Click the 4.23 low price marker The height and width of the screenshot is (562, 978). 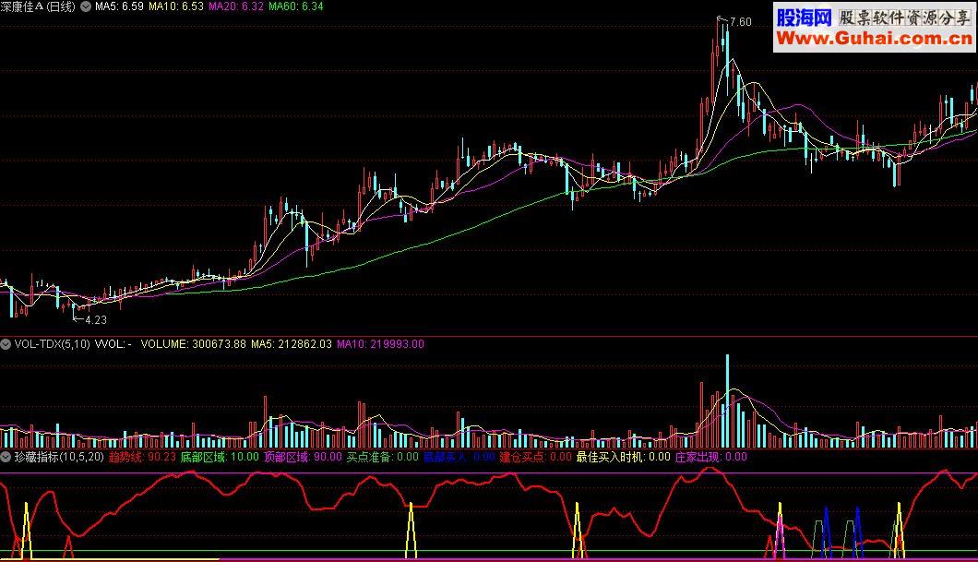(95, 320)
